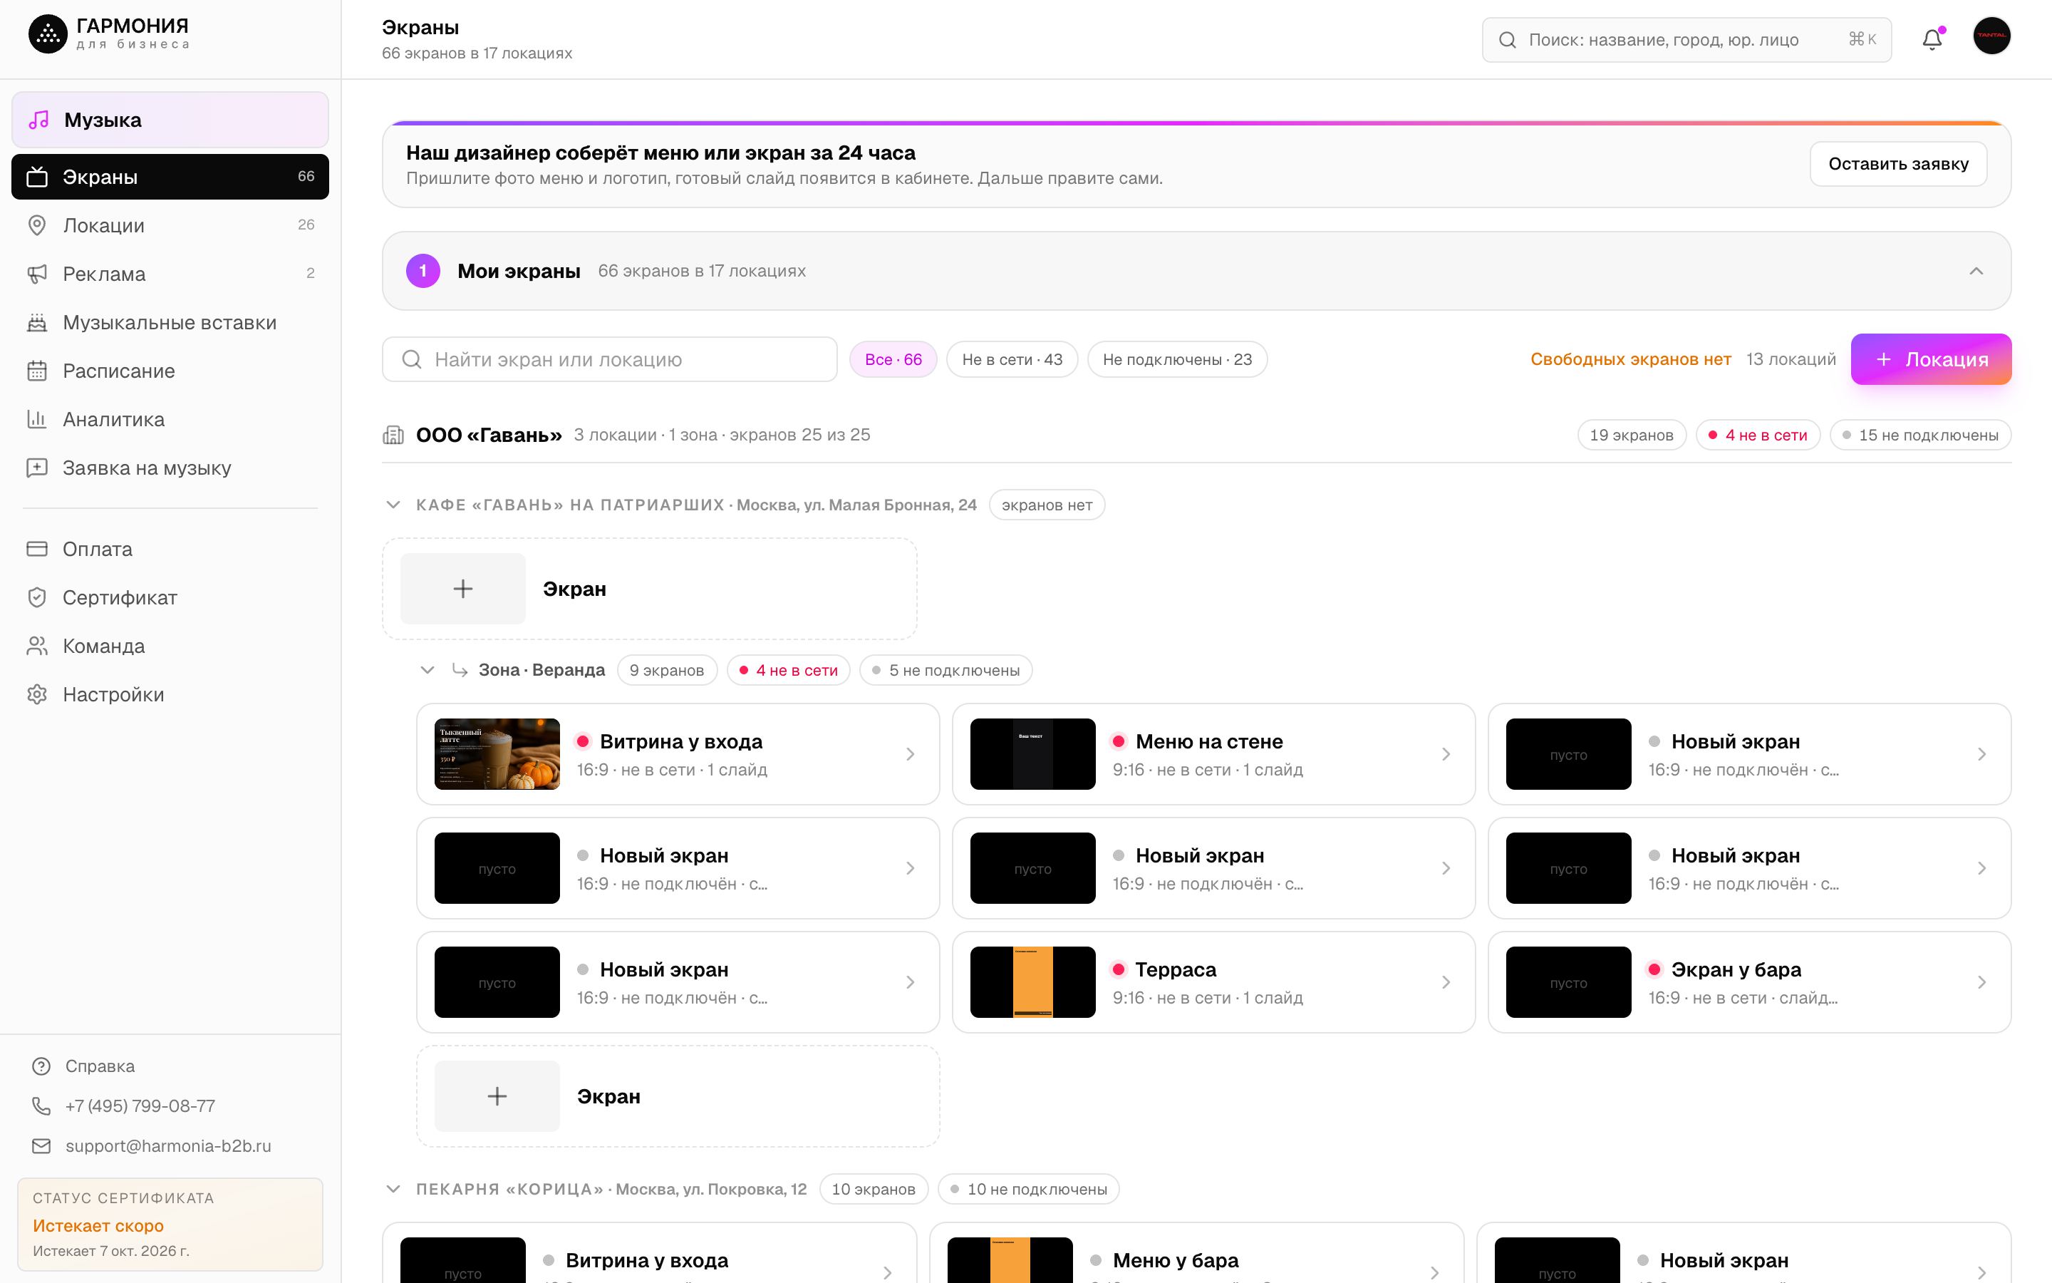
Task: Click the megaphone icon beside Реклама
Action: pos(36,273)
